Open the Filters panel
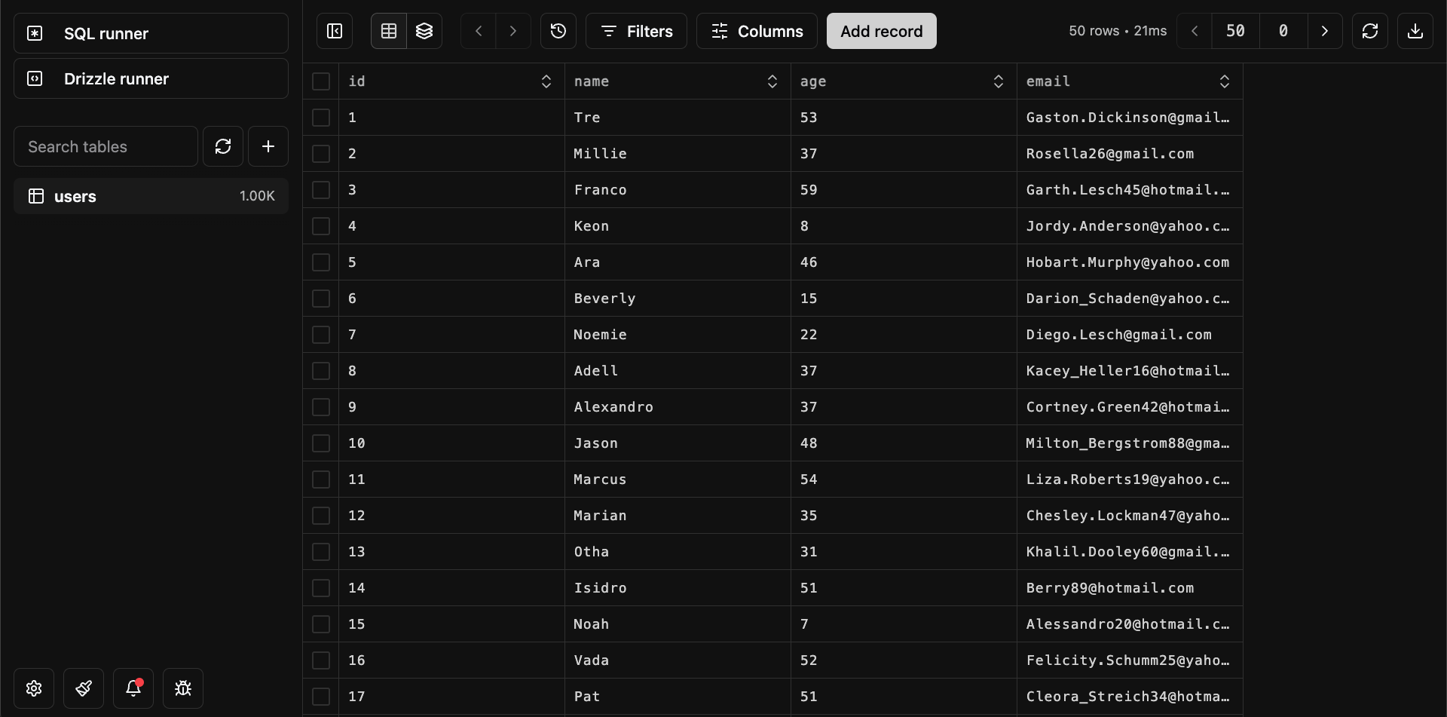 pos(636,31)
